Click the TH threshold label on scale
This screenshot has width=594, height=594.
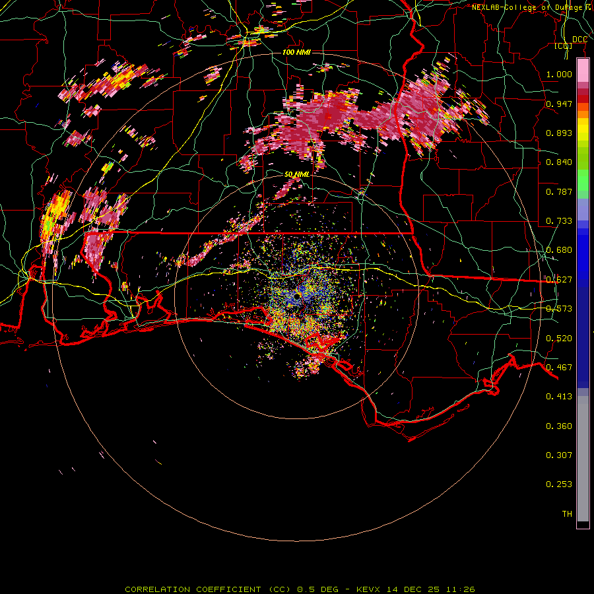pos(567,514)
